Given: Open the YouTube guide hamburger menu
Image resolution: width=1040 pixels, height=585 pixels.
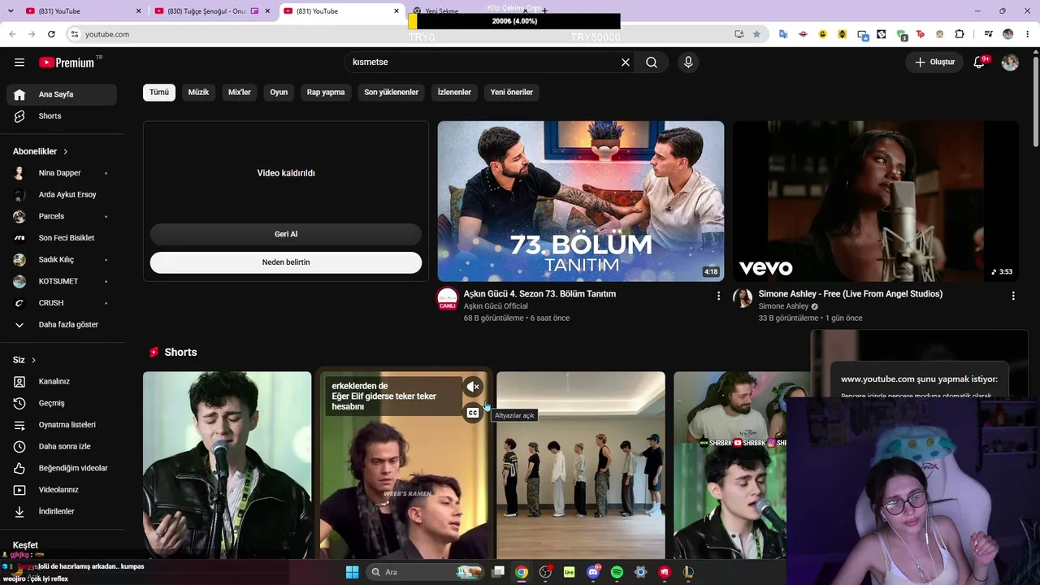Looking at the screenshot, I should 19,62.
